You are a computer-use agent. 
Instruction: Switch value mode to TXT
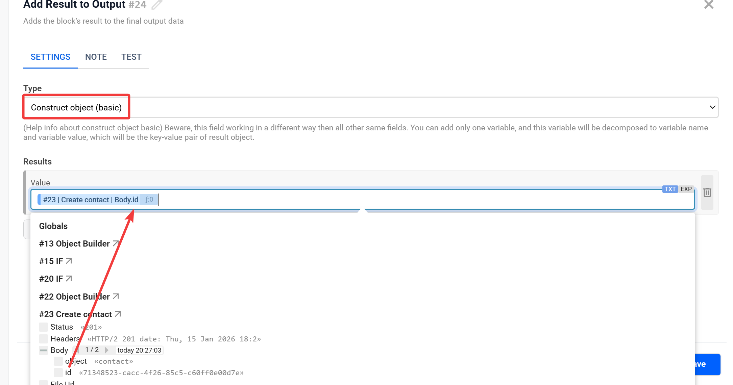pyautogui.click(x=670, y=189)
